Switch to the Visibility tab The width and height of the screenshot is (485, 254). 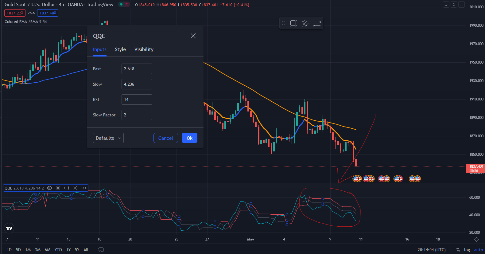144,49
